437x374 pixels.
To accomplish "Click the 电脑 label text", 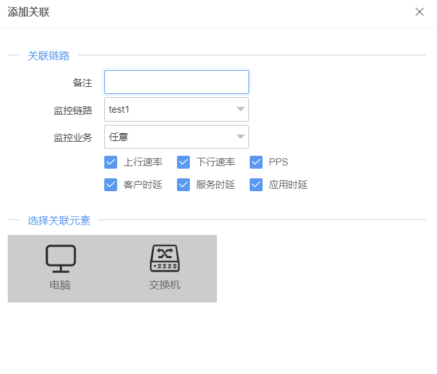I will click(60, 285).
